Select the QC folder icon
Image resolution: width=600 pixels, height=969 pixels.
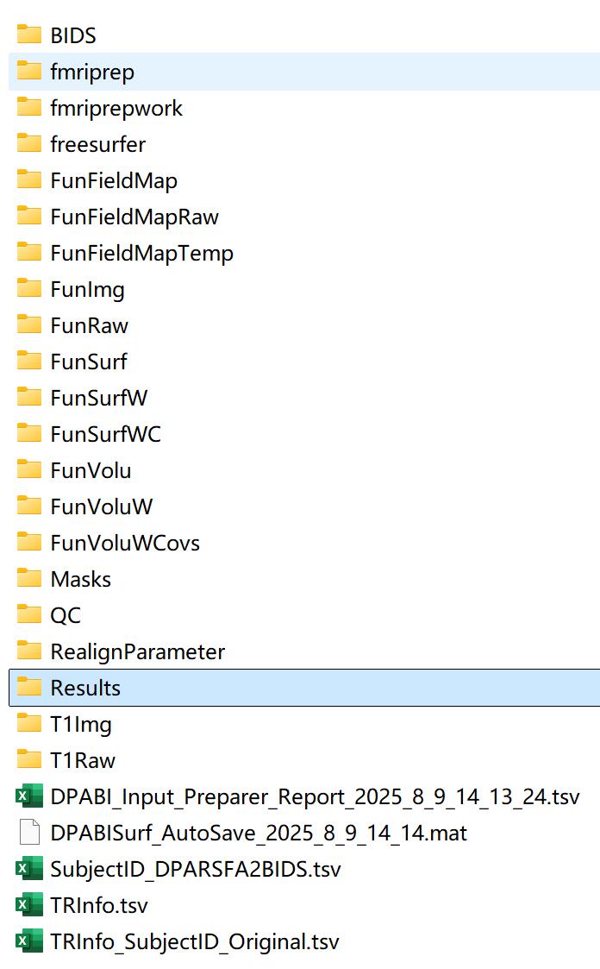coord(29,615)
